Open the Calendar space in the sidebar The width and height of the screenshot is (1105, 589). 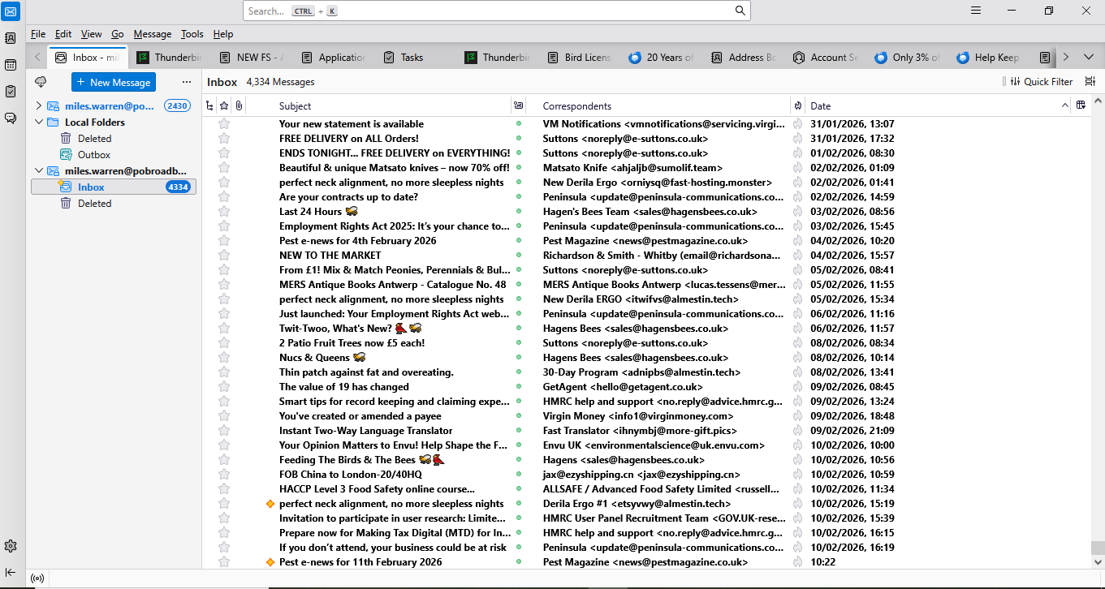point(11,65)
